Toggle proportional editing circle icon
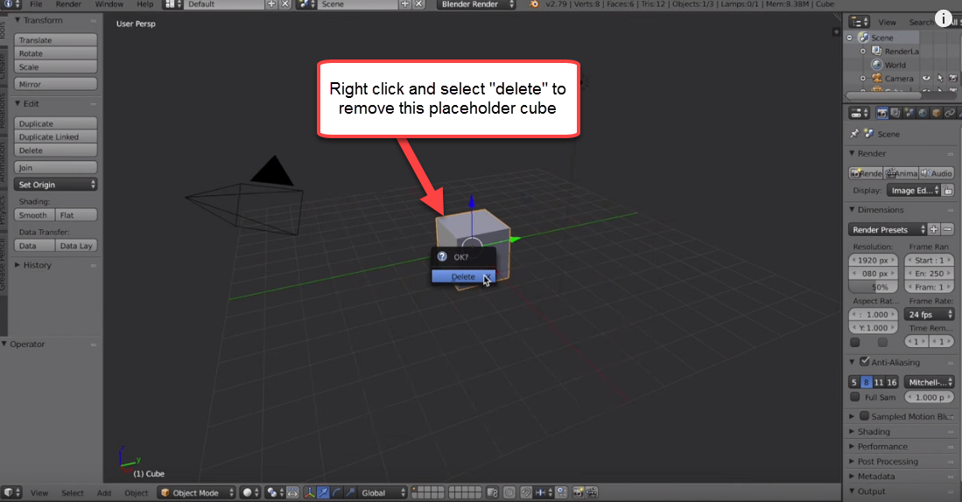 coord(509,492)
